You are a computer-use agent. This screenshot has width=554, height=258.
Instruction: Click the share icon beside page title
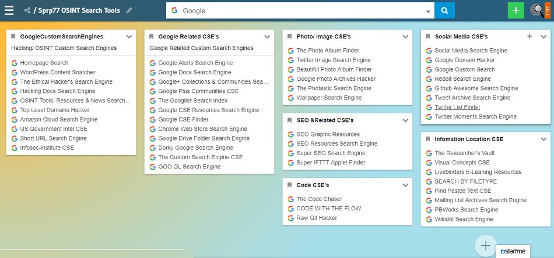(27, 10)
